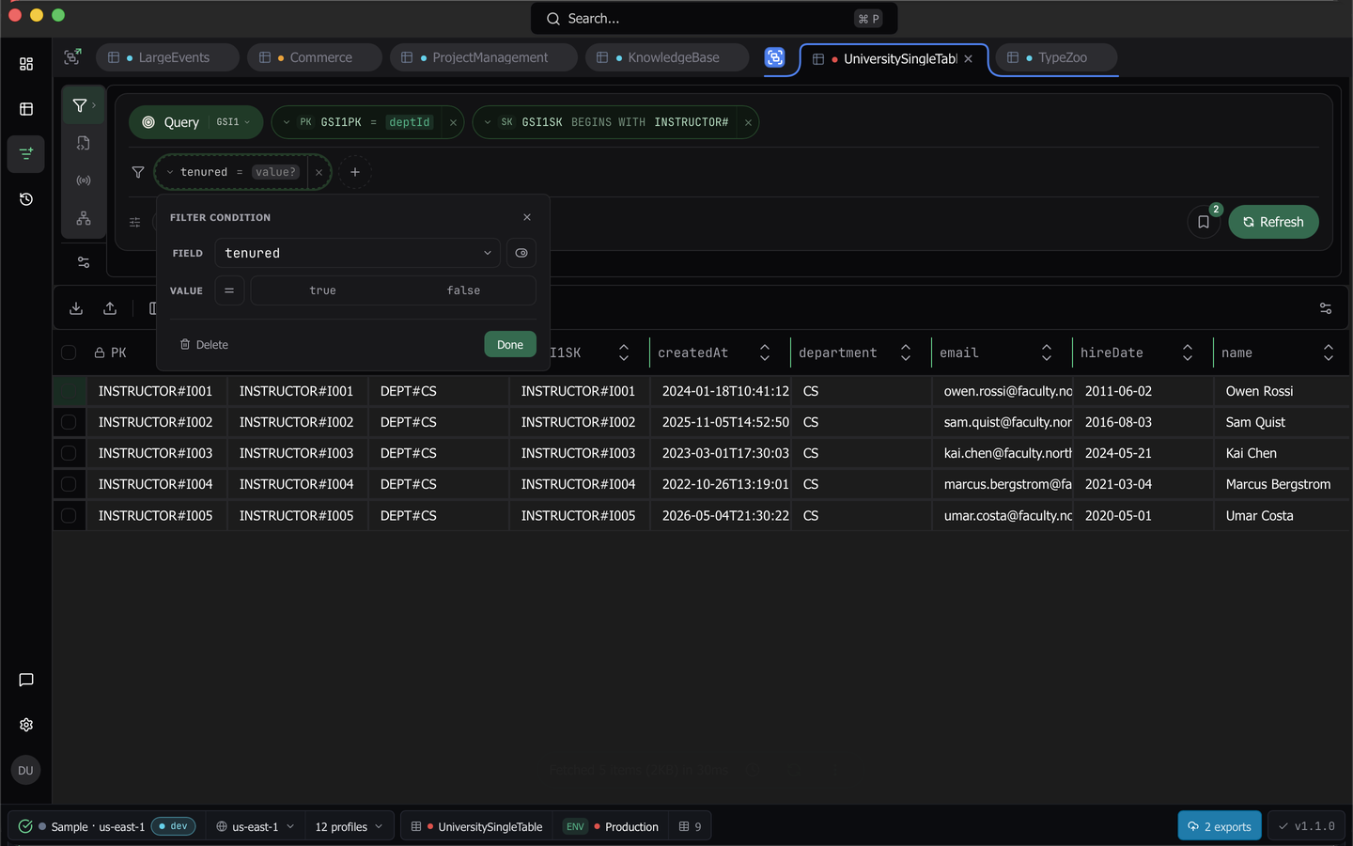Check the row for INSTRUCTOR#I004
The height and width of the screenshot is (846, 1353).
click(x=69, y=484)
